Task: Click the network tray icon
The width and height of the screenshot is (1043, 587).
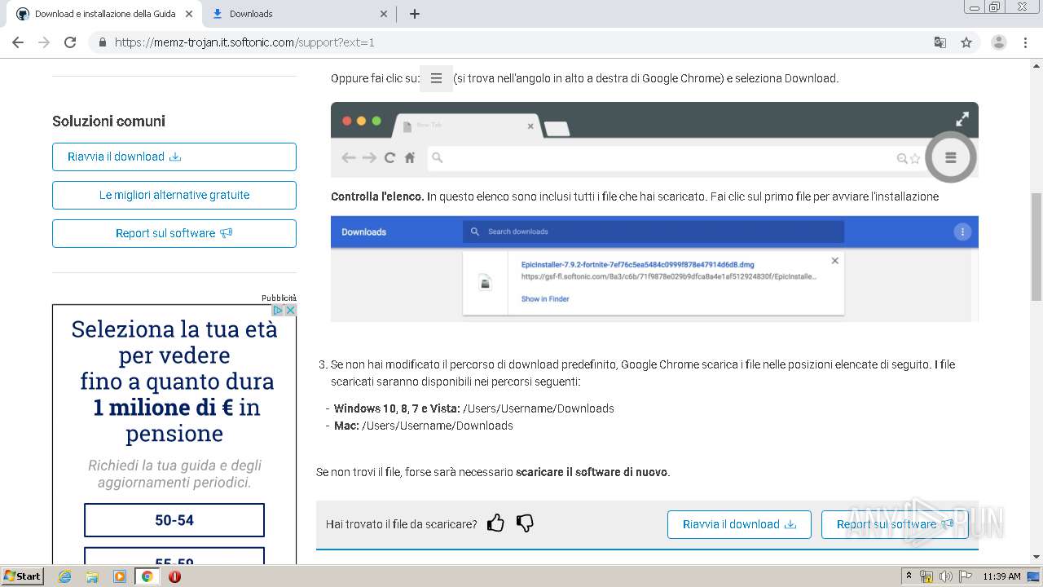Action: coord(926,576)
